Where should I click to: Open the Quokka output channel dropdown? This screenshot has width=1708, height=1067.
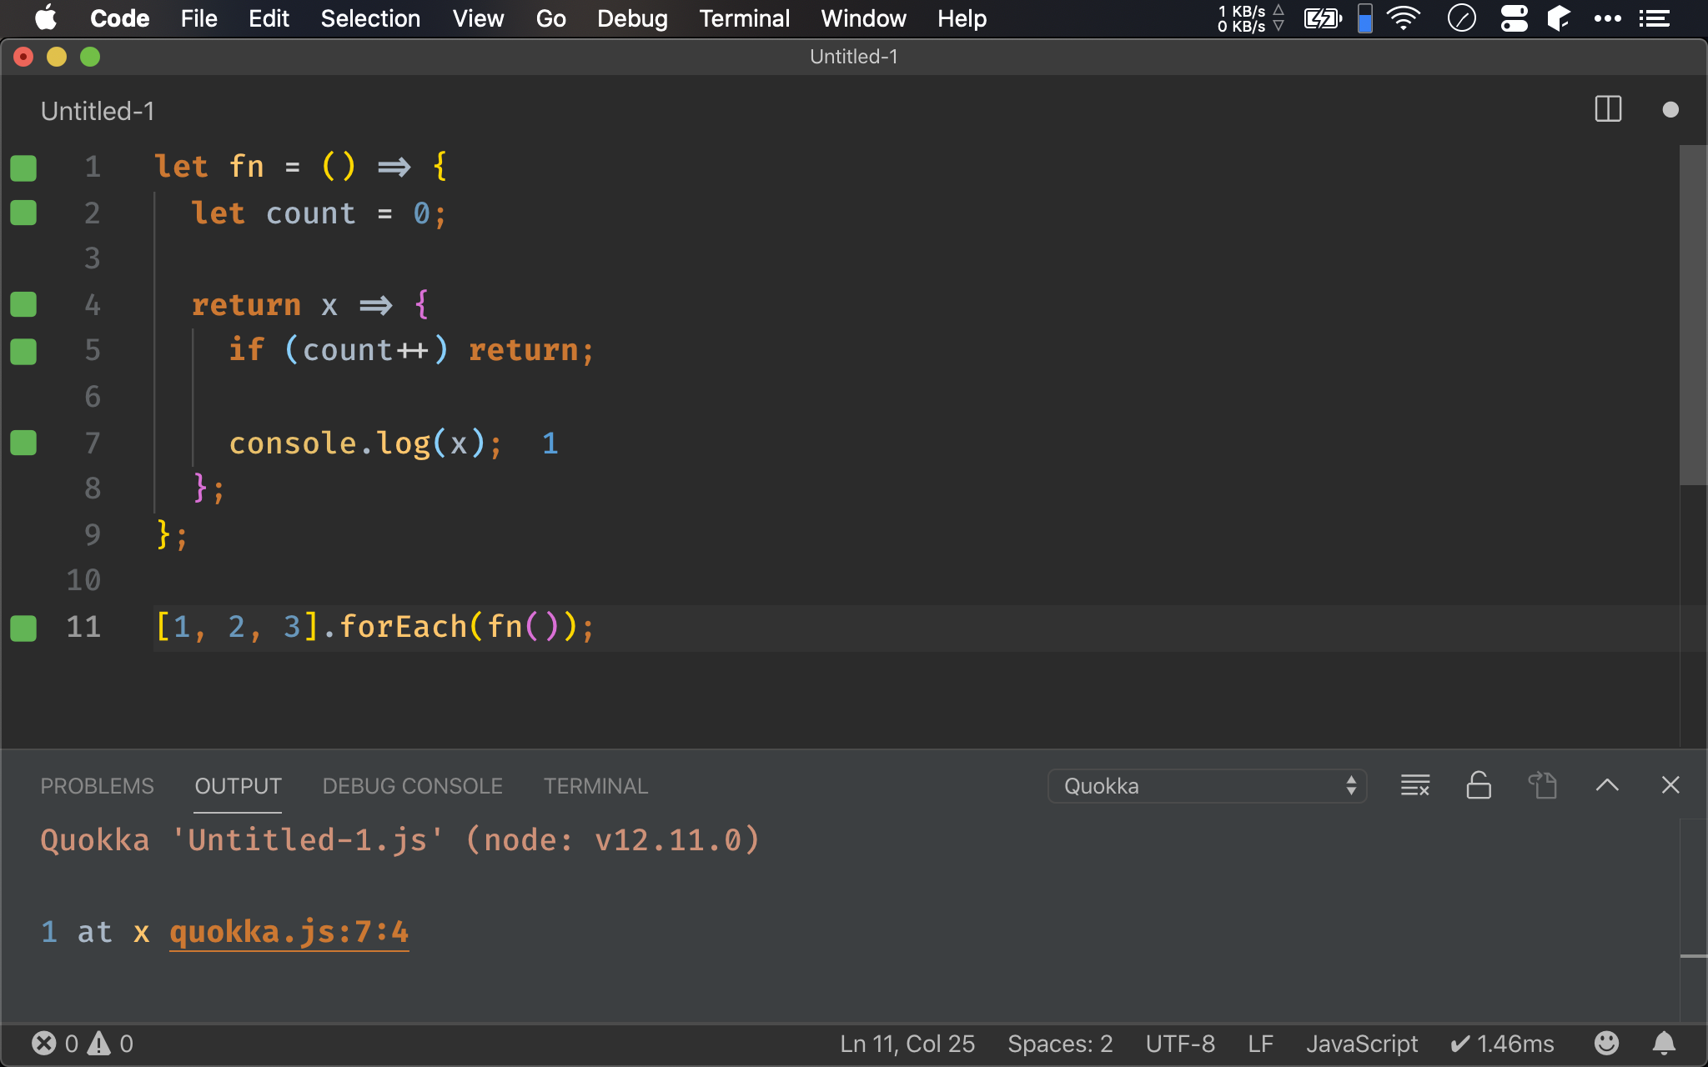1207,786
